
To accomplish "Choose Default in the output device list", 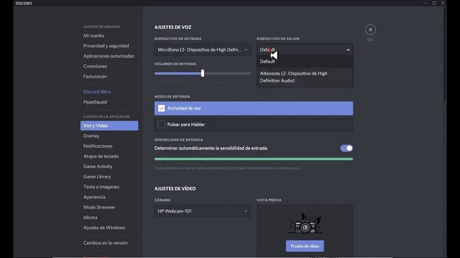I will [305, 62].
